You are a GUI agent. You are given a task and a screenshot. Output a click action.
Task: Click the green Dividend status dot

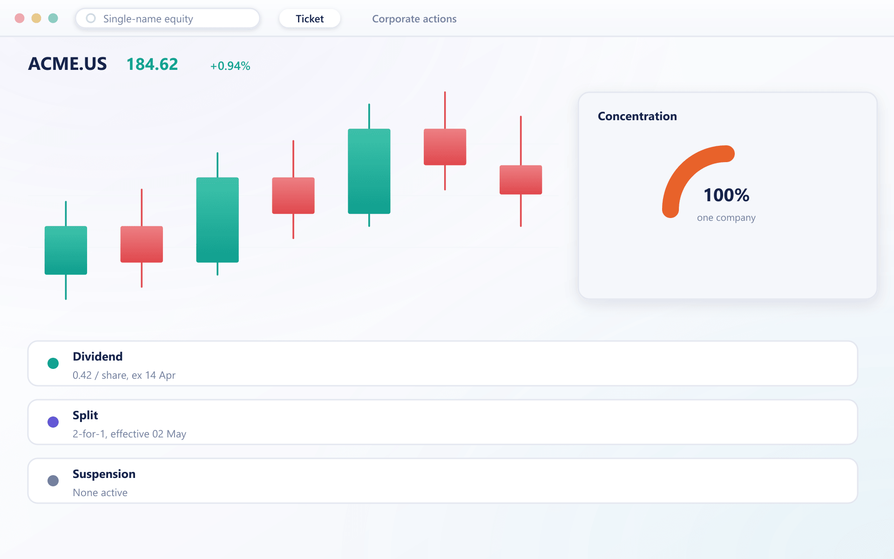[x=53, y=363]
